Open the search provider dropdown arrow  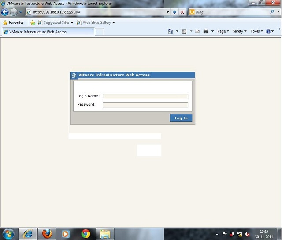click(278, 12)
